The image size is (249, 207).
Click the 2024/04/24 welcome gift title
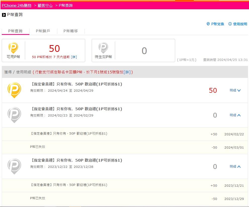pos(76,84)
